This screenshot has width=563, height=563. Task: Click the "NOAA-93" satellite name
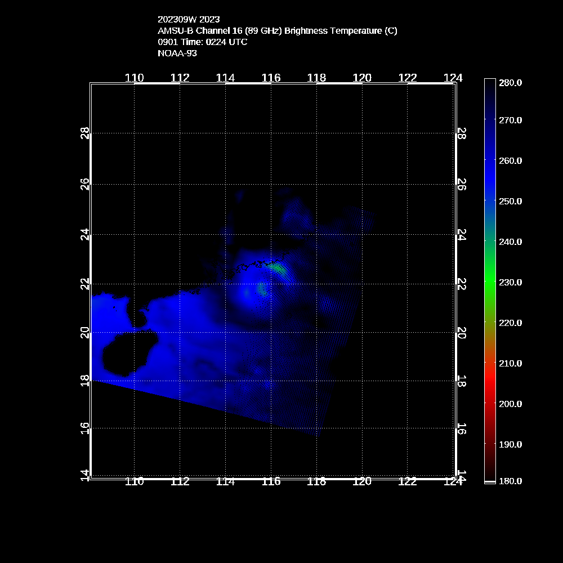click(x=177, y=53)
